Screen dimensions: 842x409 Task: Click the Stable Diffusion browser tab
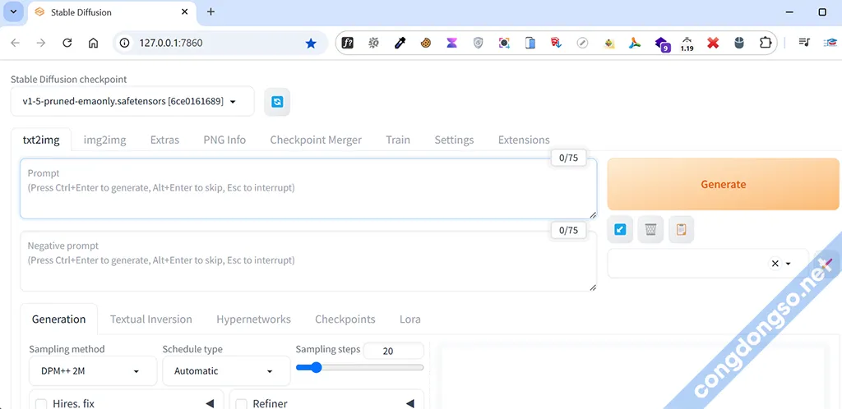111,11
